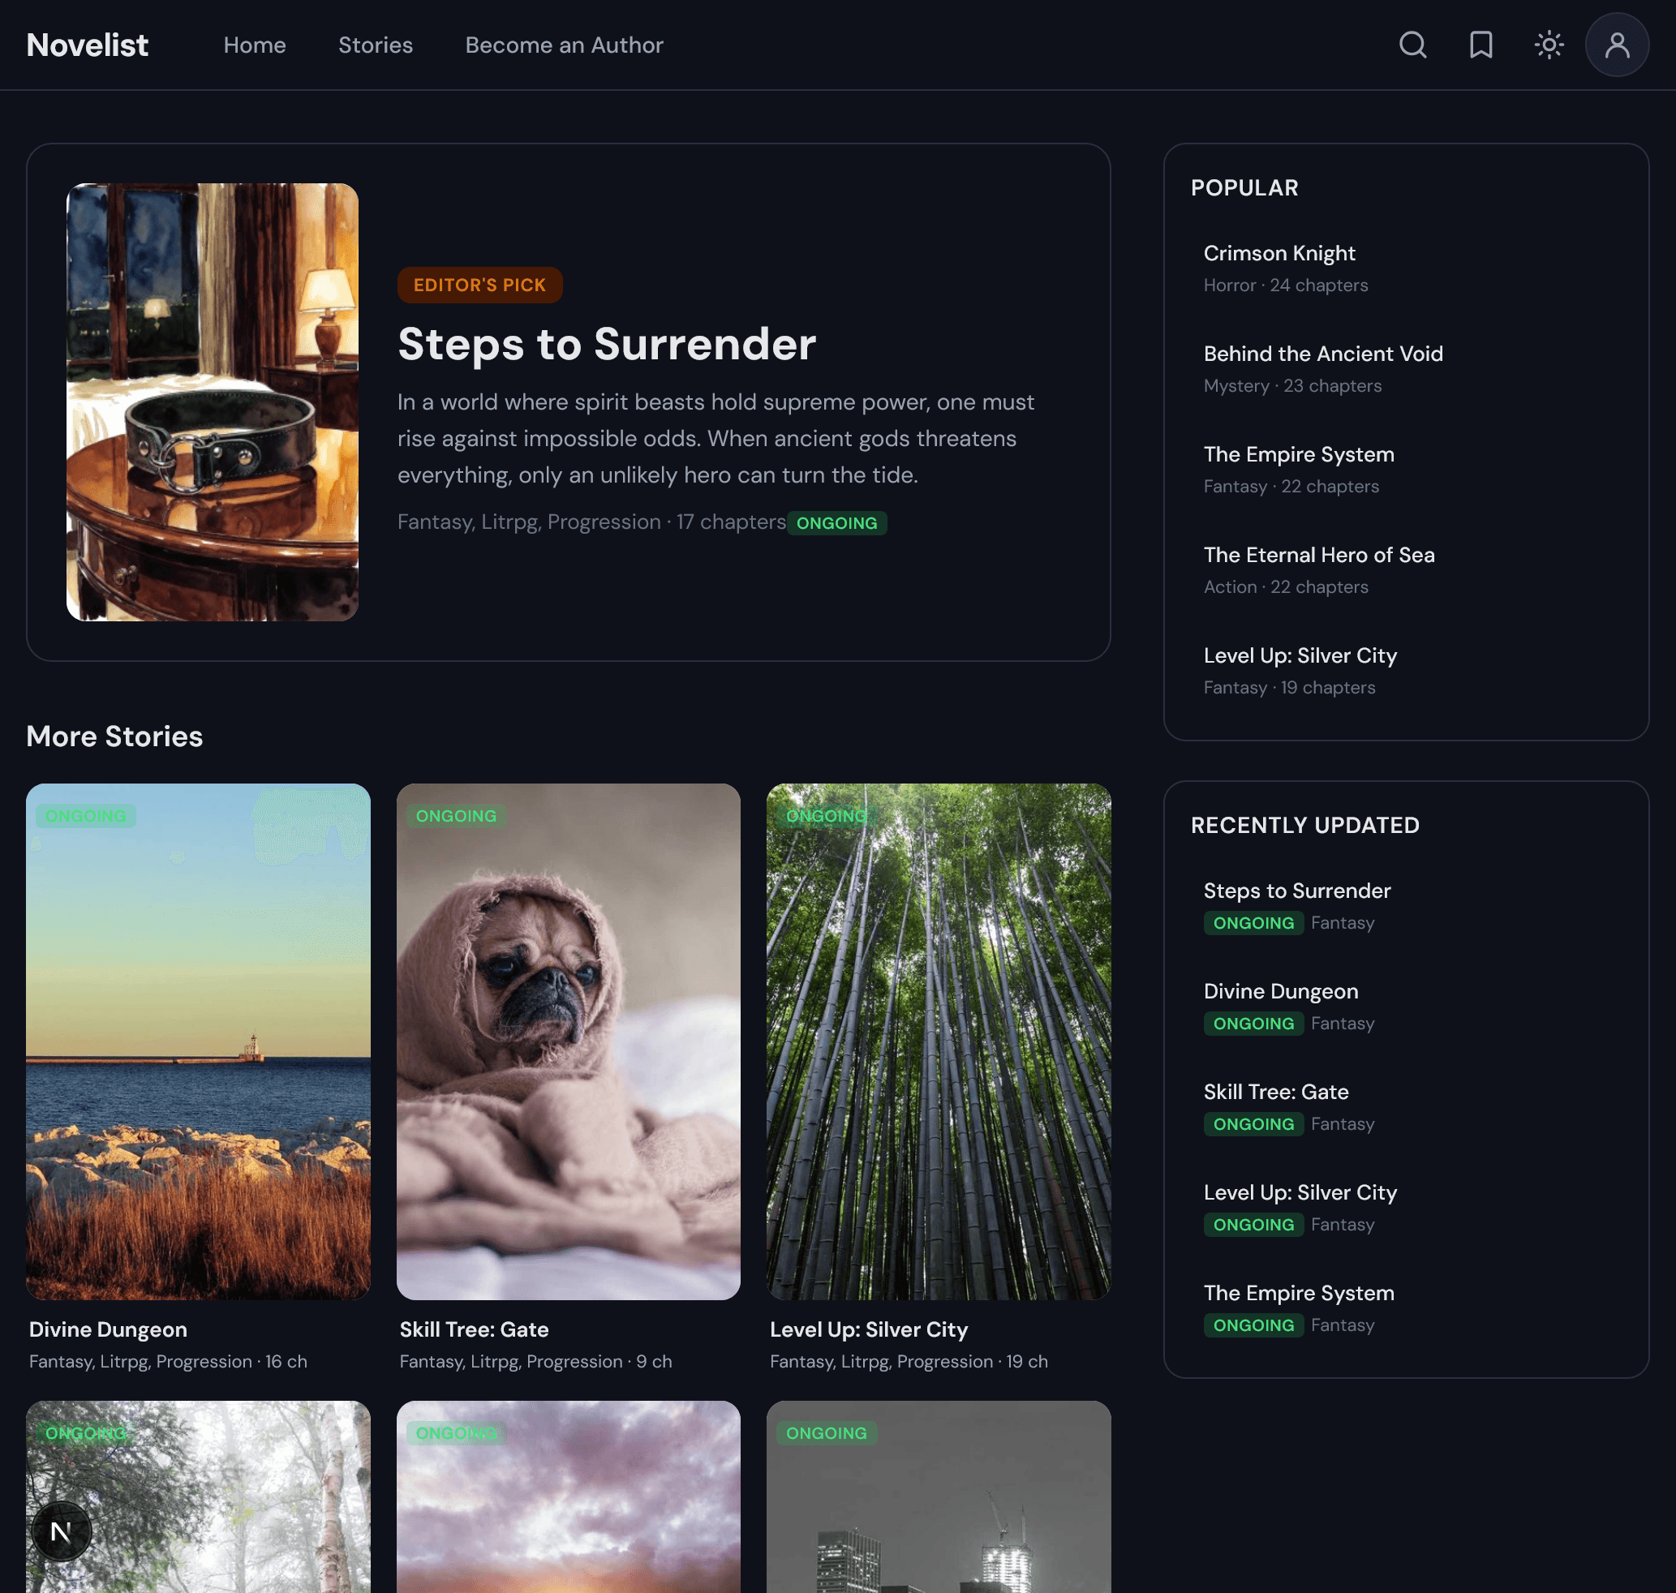Open Steps to Surrender cover image
The width and height of the screenshot is (1676, 1593).
pos(213,401)
